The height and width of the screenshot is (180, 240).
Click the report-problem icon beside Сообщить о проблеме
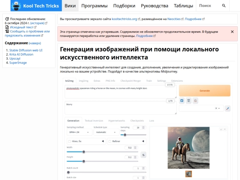click(x=7, y=32)
